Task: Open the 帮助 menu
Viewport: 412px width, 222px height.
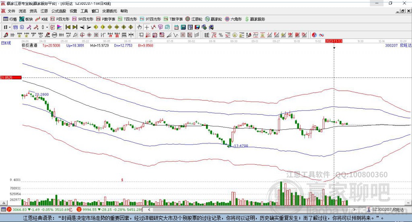Action: [124, 11]
